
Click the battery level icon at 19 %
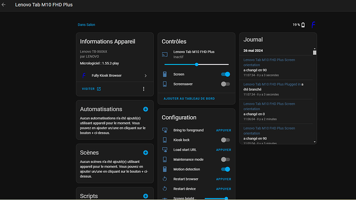[x=303, y=25]
